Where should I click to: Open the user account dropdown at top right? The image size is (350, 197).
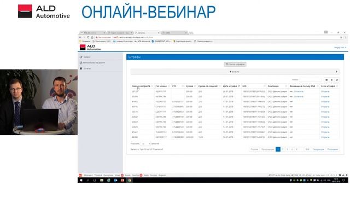(x=340, y=48)
